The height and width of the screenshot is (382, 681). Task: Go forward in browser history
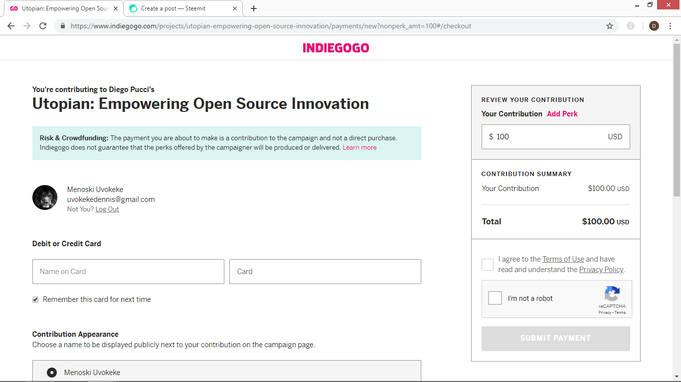click(x=27, y=26)
